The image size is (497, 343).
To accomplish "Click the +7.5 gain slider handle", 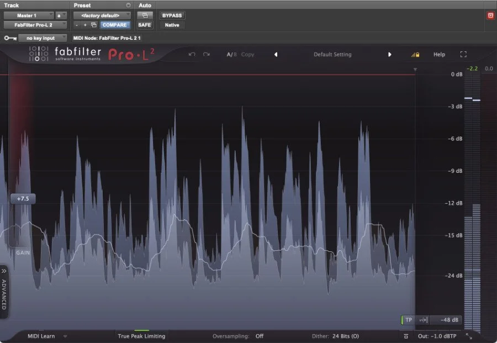I will pos(23,199).
